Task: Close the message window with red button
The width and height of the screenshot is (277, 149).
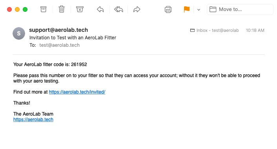Action: (9, 9)
